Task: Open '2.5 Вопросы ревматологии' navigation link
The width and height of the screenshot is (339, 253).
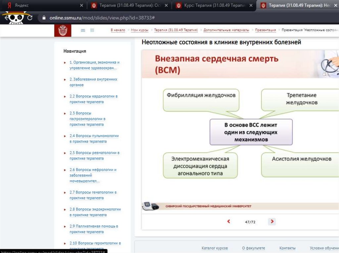Action: (x=94, y=155)
